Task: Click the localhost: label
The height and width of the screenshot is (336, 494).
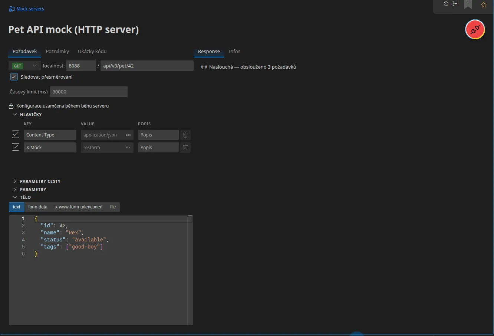Action: click(54, 66)
